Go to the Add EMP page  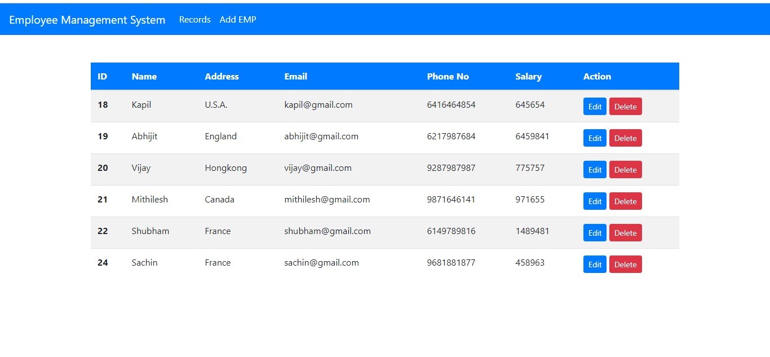[x=238, y=20]
